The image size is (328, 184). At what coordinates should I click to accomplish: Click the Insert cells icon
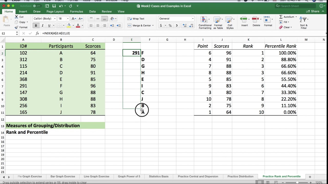243,19
